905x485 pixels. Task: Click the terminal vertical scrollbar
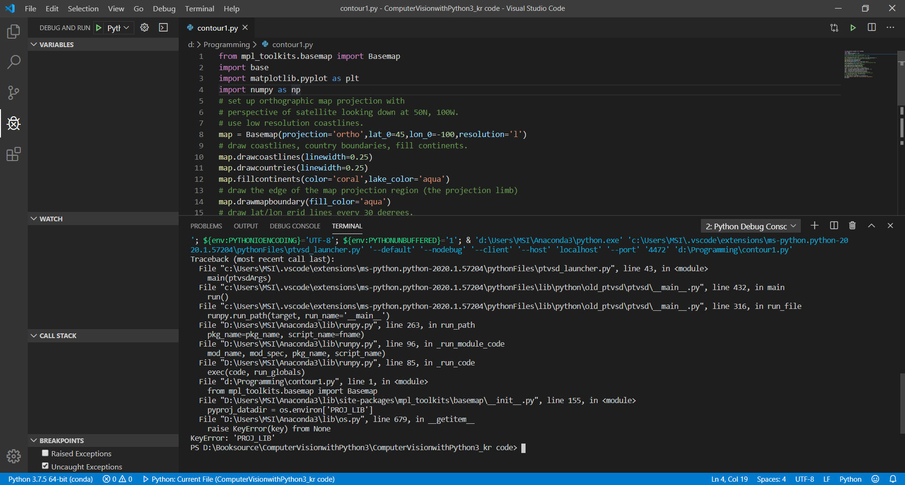[902, 404]
